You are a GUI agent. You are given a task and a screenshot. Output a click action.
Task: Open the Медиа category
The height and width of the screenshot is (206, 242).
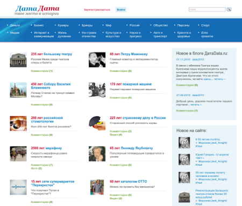click(x=15, y=33)
